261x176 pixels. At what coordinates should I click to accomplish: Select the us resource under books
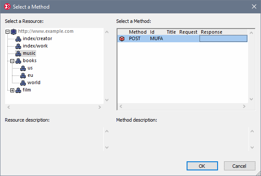(30, 68)
